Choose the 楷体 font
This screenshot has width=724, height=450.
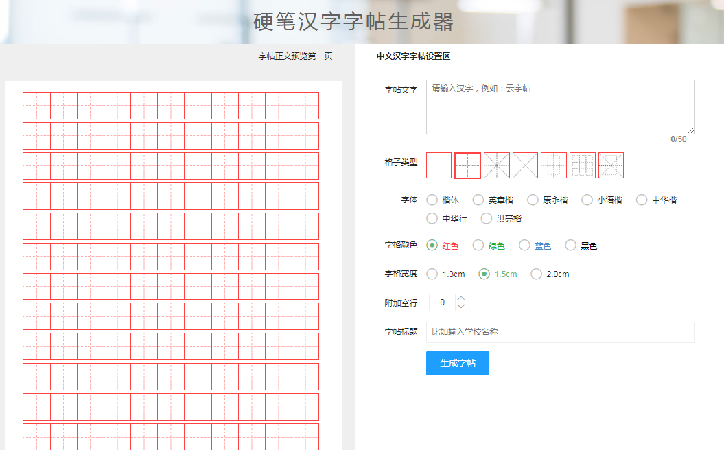click(x=443, y=200)
